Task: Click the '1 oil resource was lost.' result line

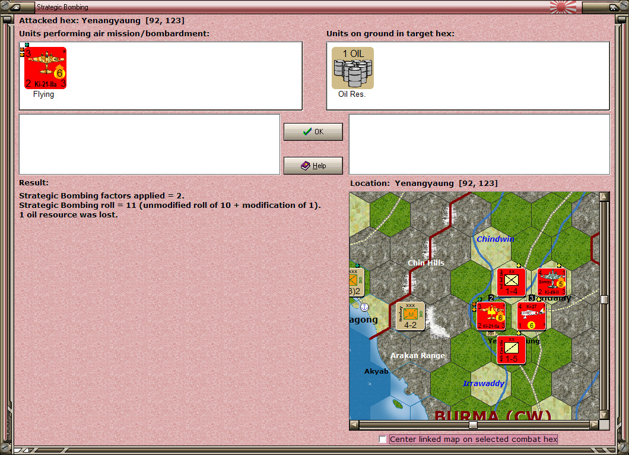Action: tap(69, 215)
